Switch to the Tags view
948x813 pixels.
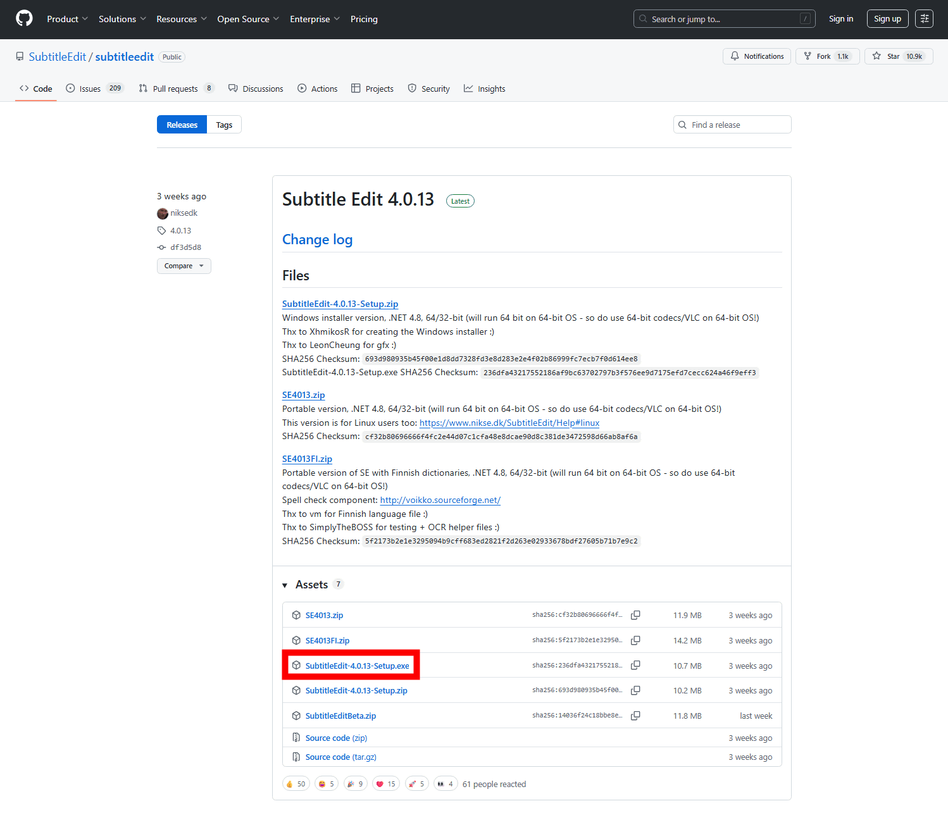click(224, 125)
